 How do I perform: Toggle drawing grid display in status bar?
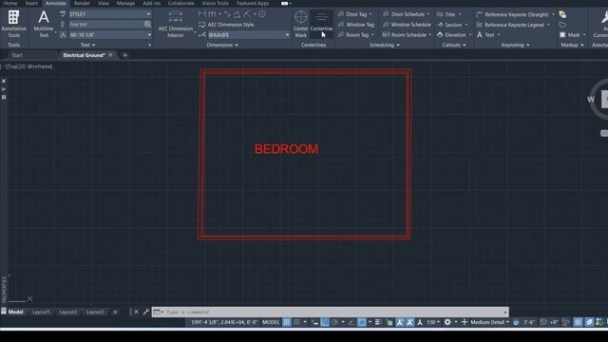[x=286, y=322]
